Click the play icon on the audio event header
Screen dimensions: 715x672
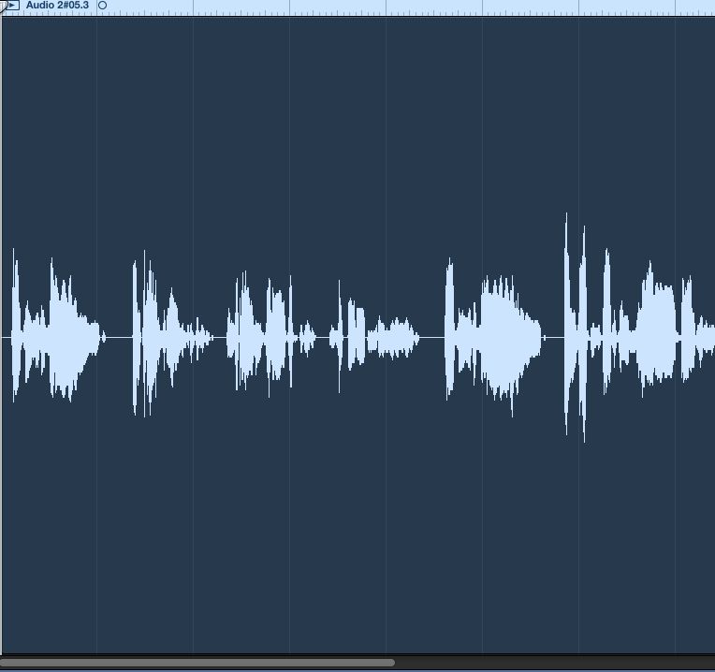(12, 6)
